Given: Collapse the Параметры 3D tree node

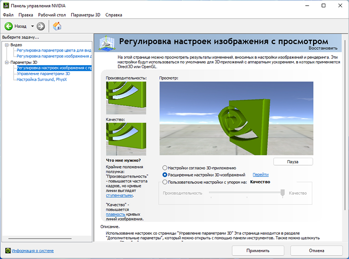Looking at the screenshot, I should [7, 62].
